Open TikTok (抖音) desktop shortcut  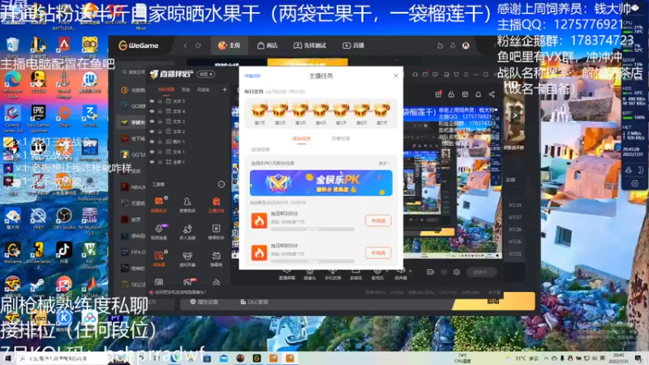tap(64, 251)
